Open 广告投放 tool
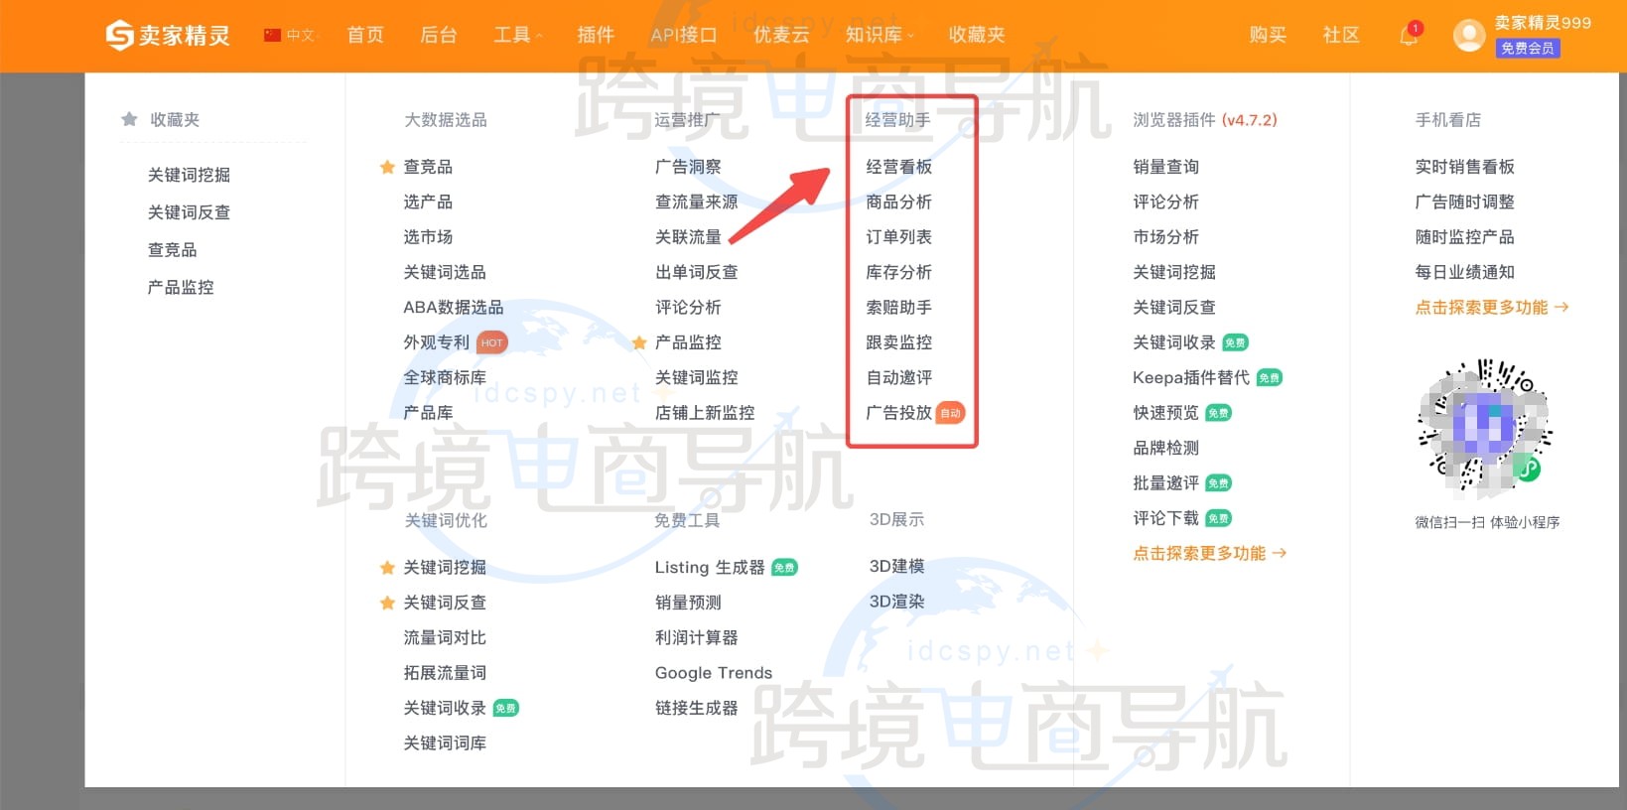The width and height of the screenshot is (1627, 810). [x=899, y=413]
